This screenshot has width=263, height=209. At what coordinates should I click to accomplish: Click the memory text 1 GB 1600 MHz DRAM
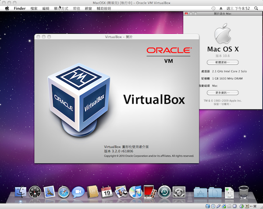pos(227,79)
